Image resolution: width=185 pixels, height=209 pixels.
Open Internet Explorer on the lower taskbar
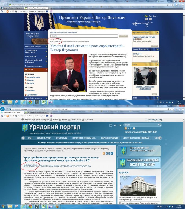[24, 207]
